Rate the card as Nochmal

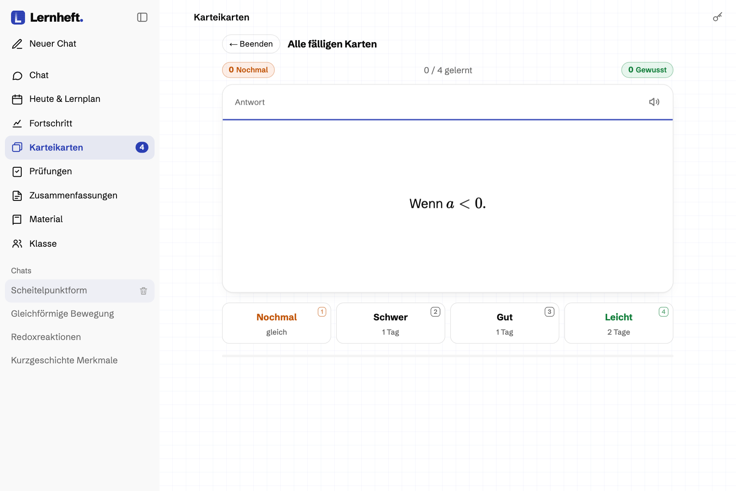click(276, 323)
